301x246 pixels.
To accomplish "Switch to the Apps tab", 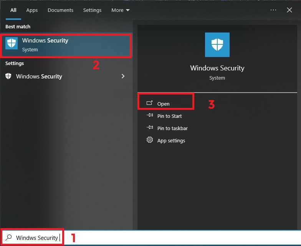I will 32,10.
